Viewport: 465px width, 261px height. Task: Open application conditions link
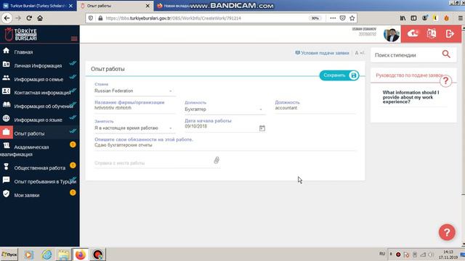pyautogui.click(x=322, y=53)
